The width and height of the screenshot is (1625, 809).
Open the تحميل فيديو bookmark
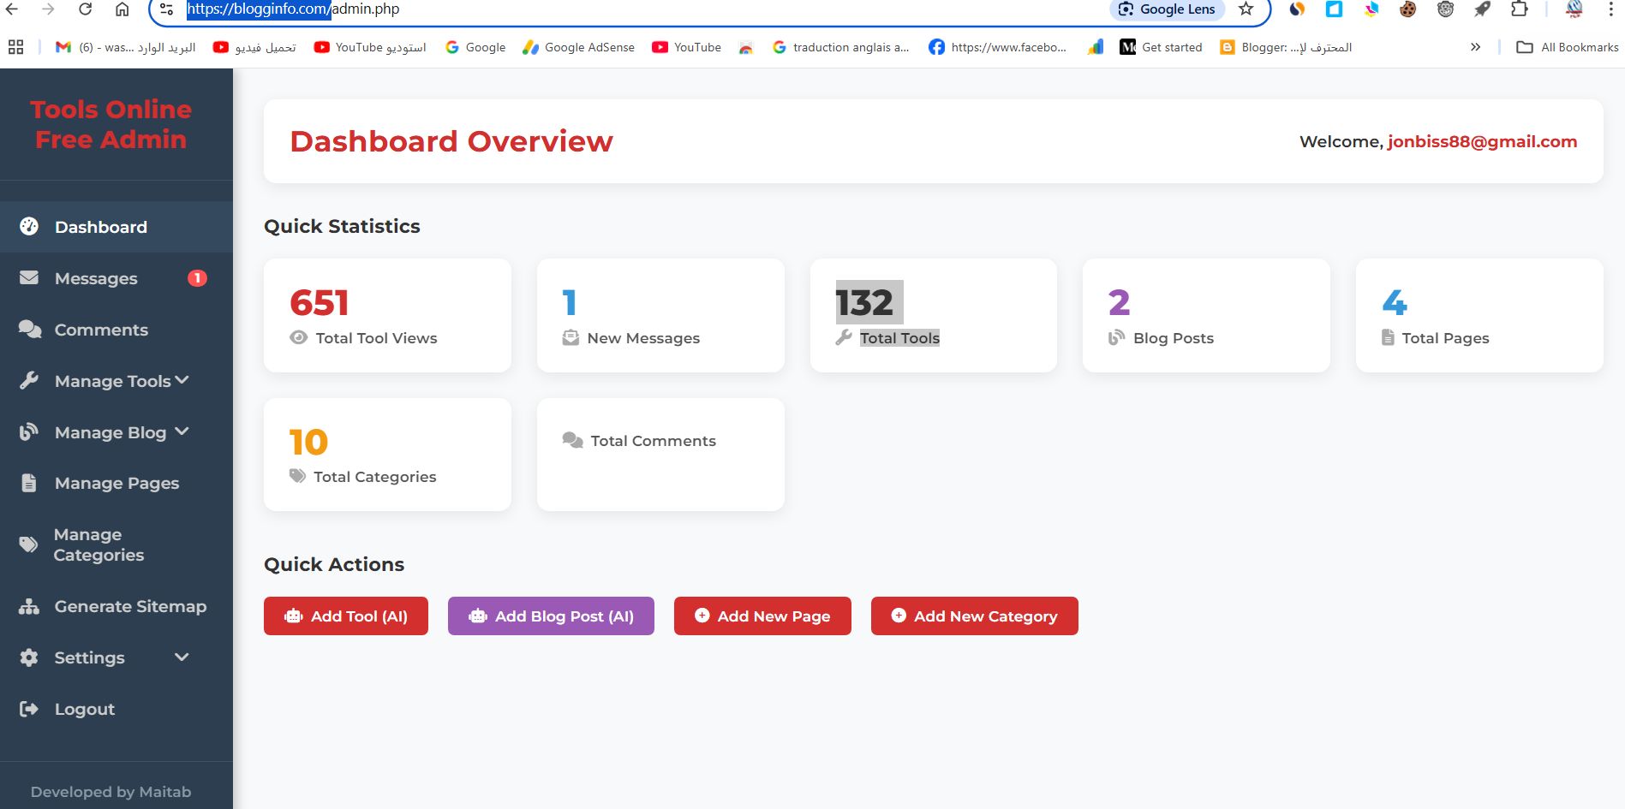point(254,47)
